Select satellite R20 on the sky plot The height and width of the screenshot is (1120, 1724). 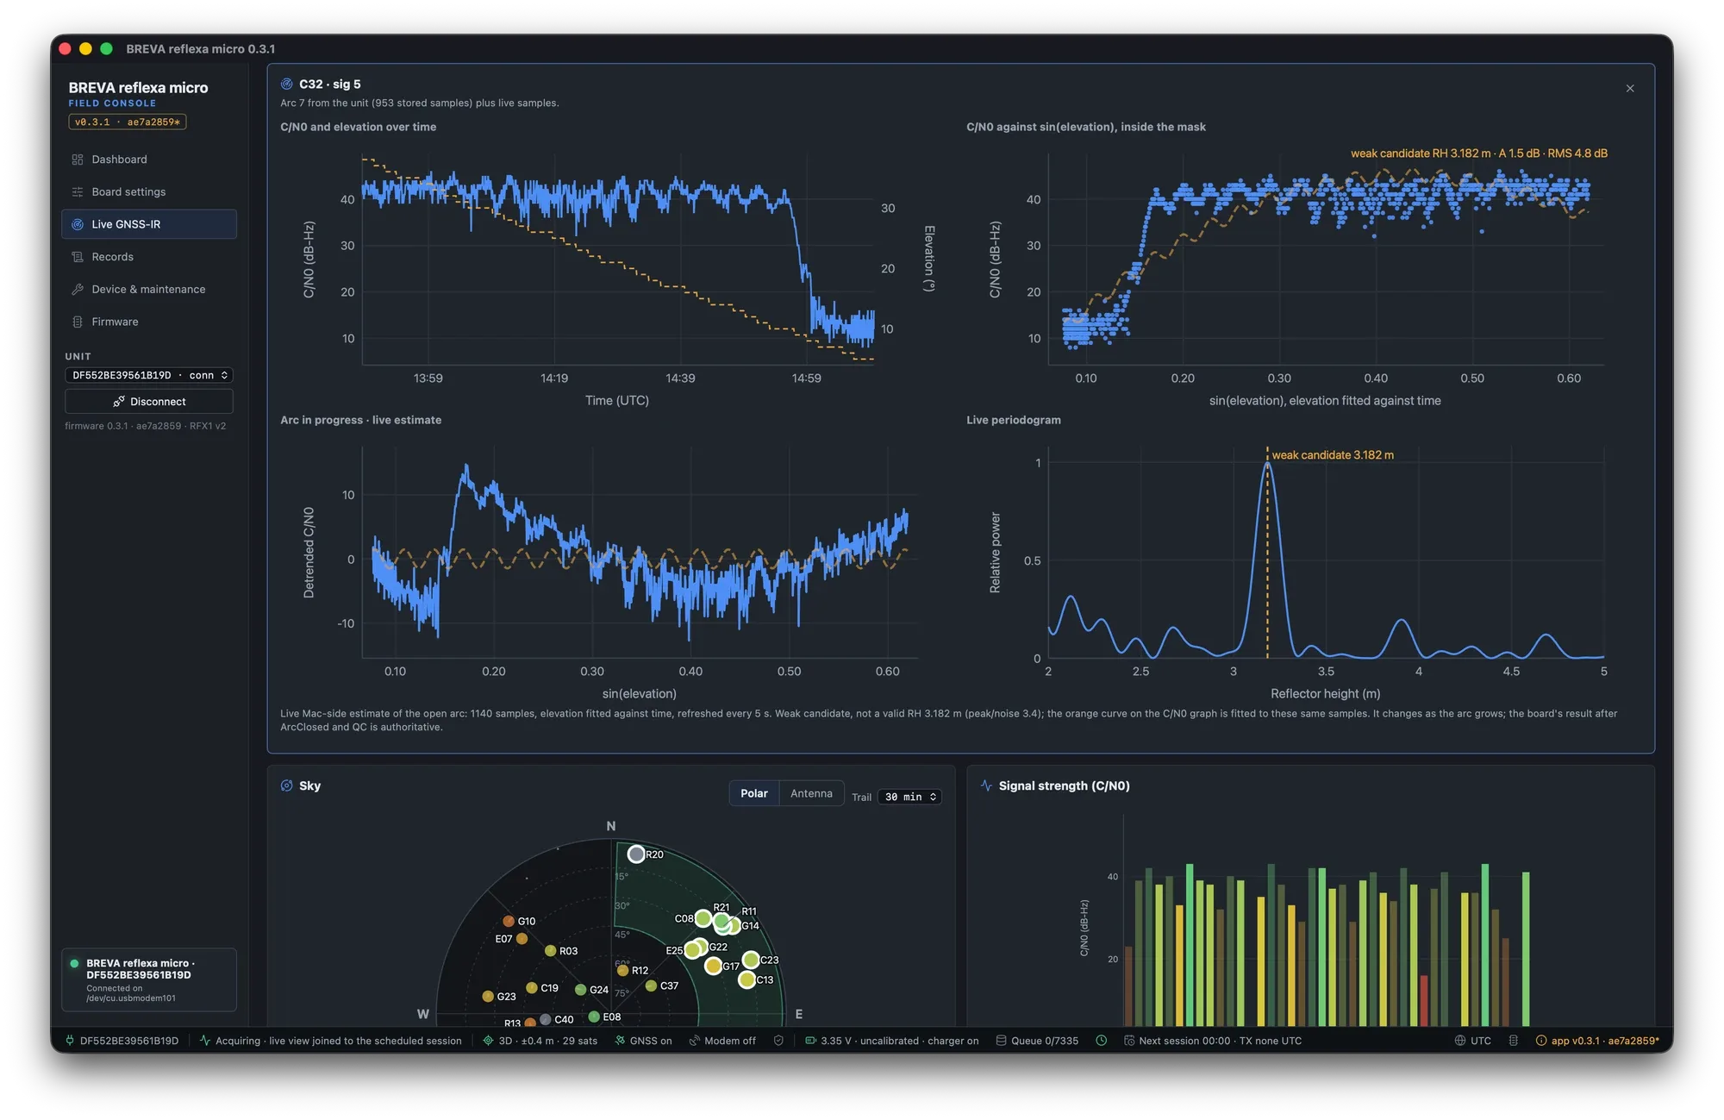coord(636,854)
